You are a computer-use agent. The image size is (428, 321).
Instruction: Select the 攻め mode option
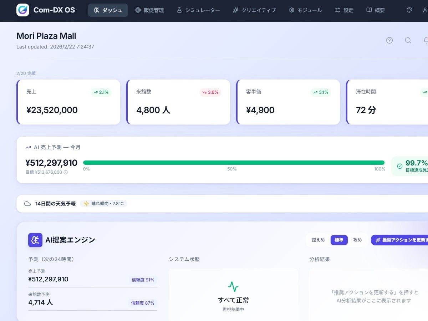[357, 240]
